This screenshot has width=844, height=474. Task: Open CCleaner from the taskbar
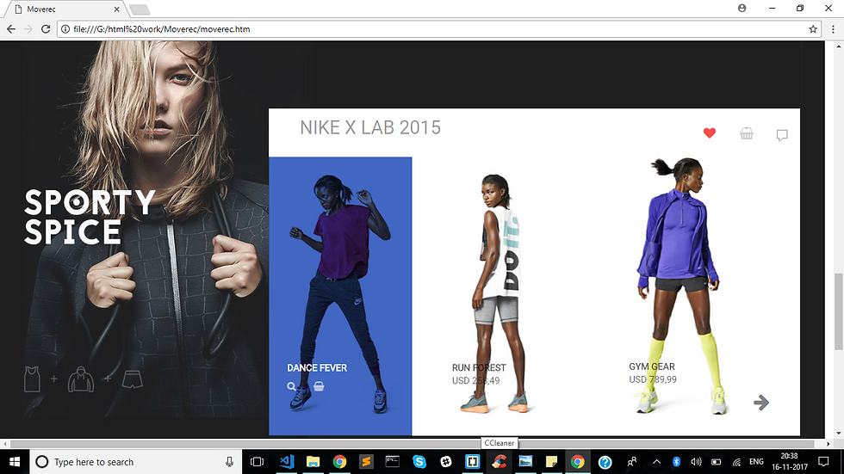[499, 462]
